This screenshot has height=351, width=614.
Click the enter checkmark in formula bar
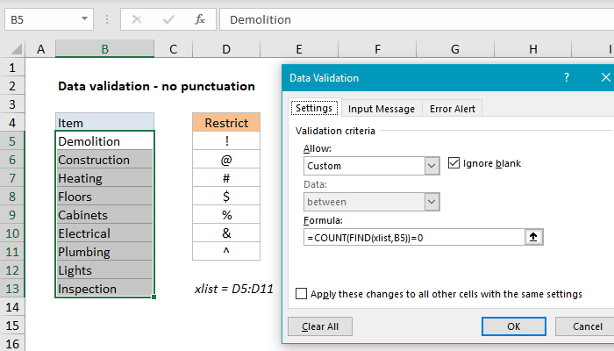click(x=169, y=18)
